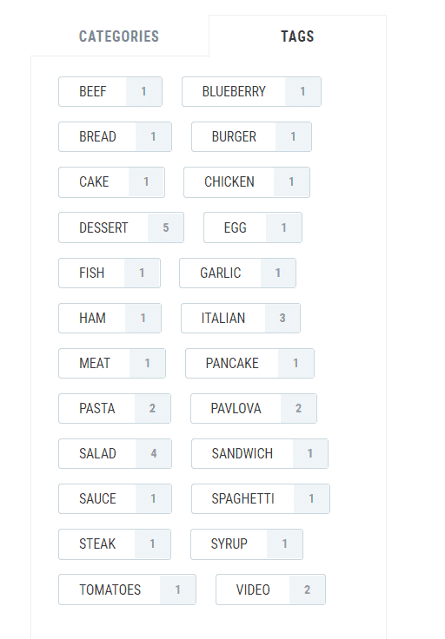445x639 pixels.
Task: Select the Dessert tag with 5 posts
Action: (121, 227)
